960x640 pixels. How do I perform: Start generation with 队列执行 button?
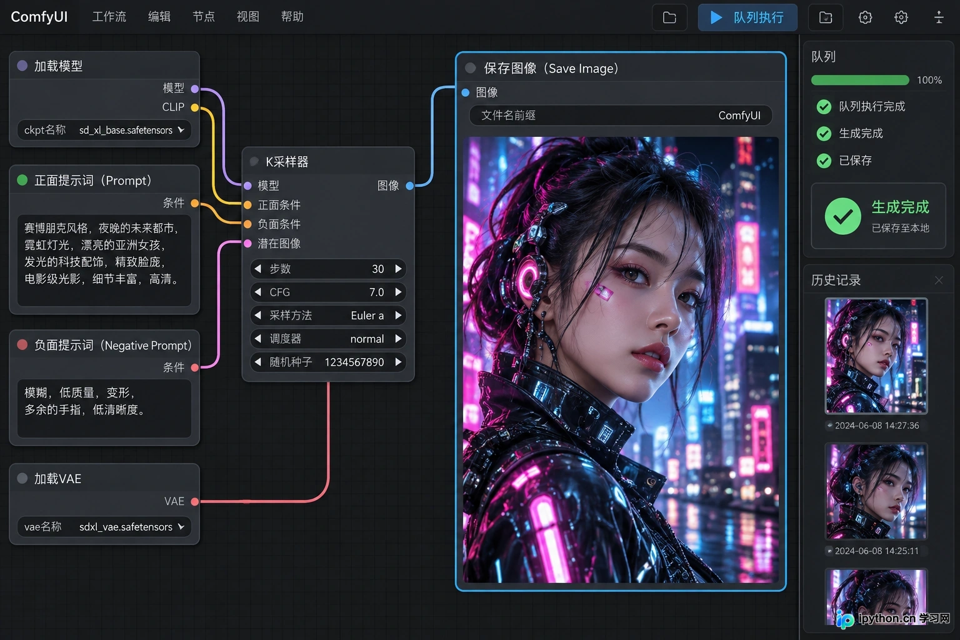(x=747, y=17)
